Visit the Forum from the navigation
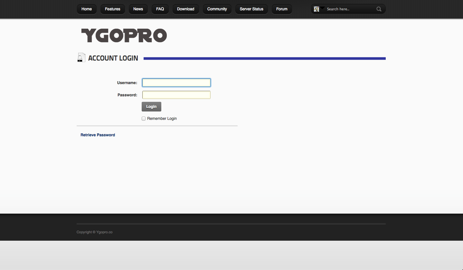 282,9
